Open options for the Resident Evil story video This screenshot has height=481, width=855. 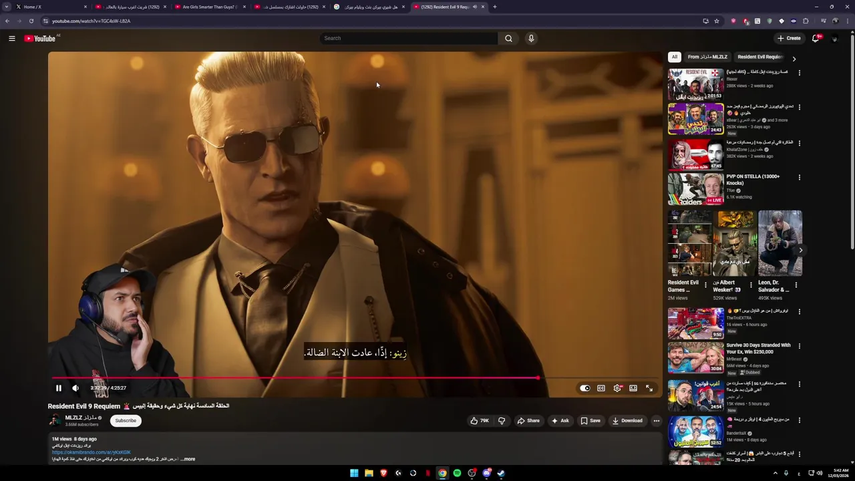click(800, 72)
